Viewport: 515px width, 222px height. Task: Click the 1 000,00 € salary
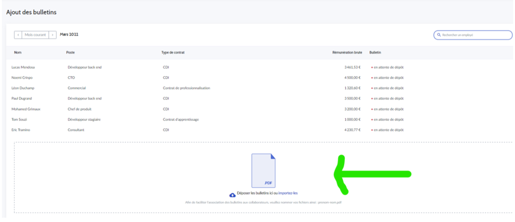click(x=352, y=120)
